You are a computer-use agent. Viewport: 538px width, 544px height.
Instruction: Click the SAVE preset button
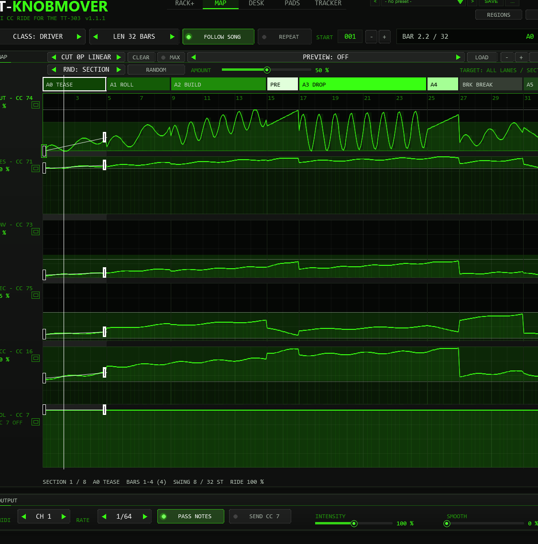click(x=491, y=2)
